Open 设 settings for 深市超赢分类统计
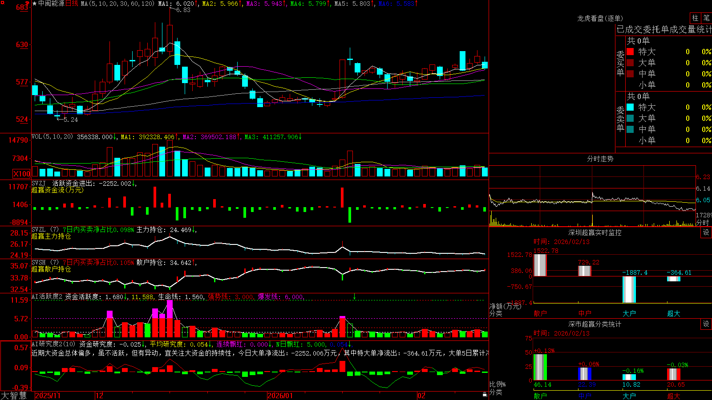 [x=706, y=324]
